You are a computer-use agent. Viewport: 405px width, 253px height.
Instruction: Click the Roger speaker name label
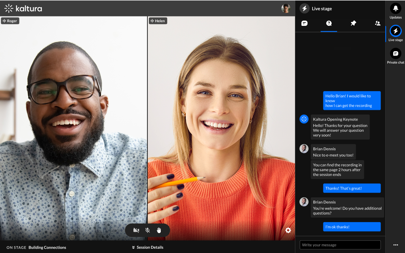tap(10, 21)
